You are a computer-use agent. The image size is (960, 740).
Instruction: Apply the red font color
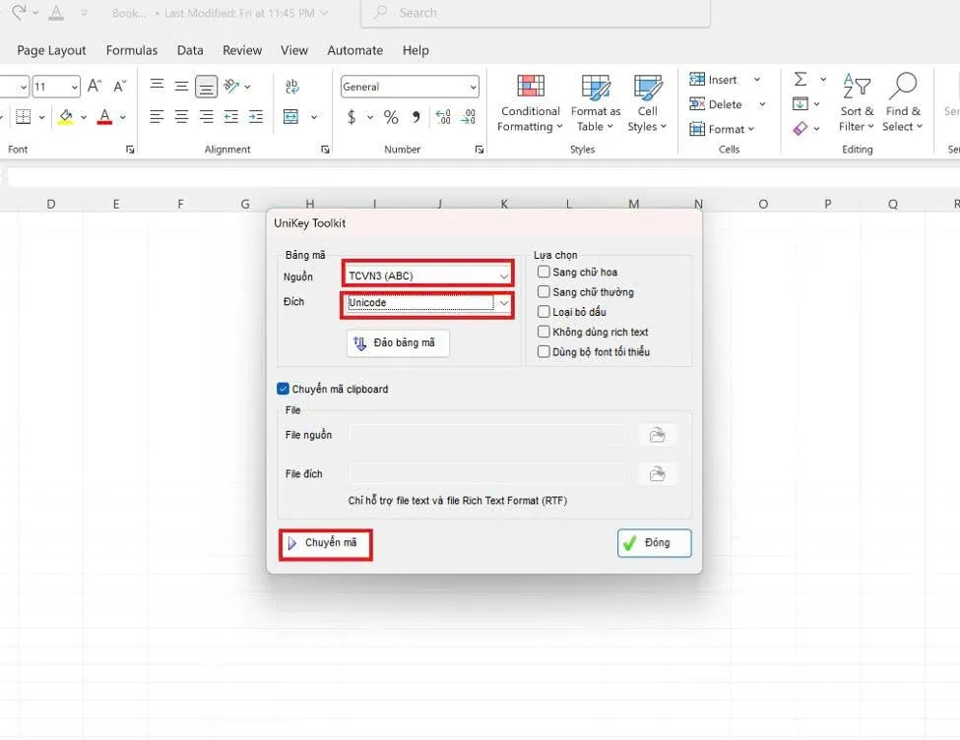(104, 116)
